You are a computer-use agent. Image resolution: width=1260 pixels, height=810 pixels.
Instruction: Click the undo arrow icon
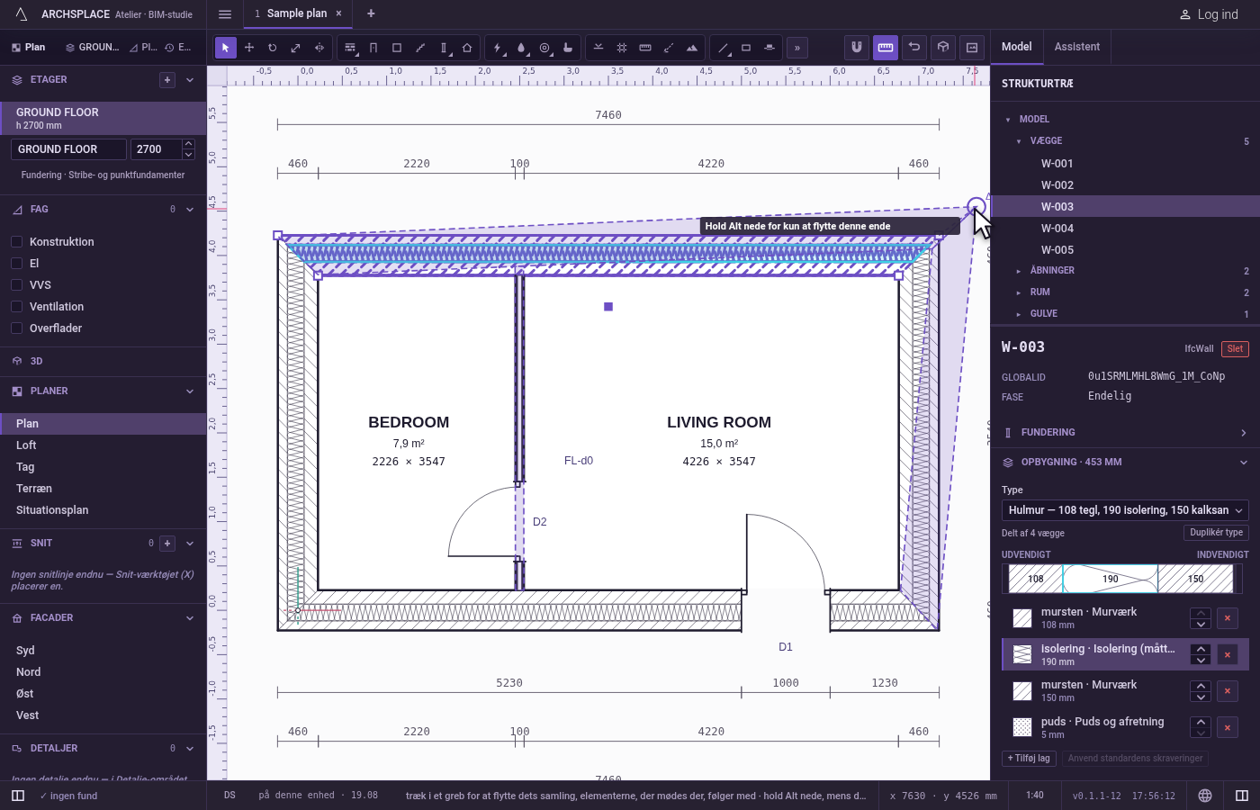point(914,47)
